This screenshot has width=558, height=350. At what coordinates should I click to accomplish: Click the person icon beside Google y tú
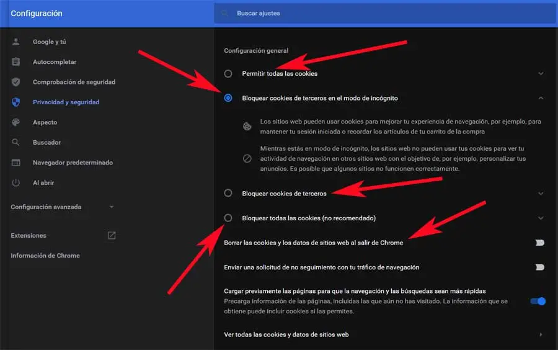(x=15, y=42)
